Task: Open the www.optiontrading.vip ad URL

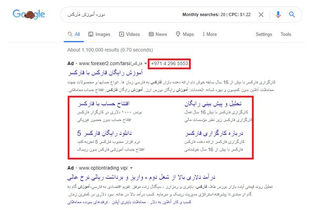Action: coord(103,168)
